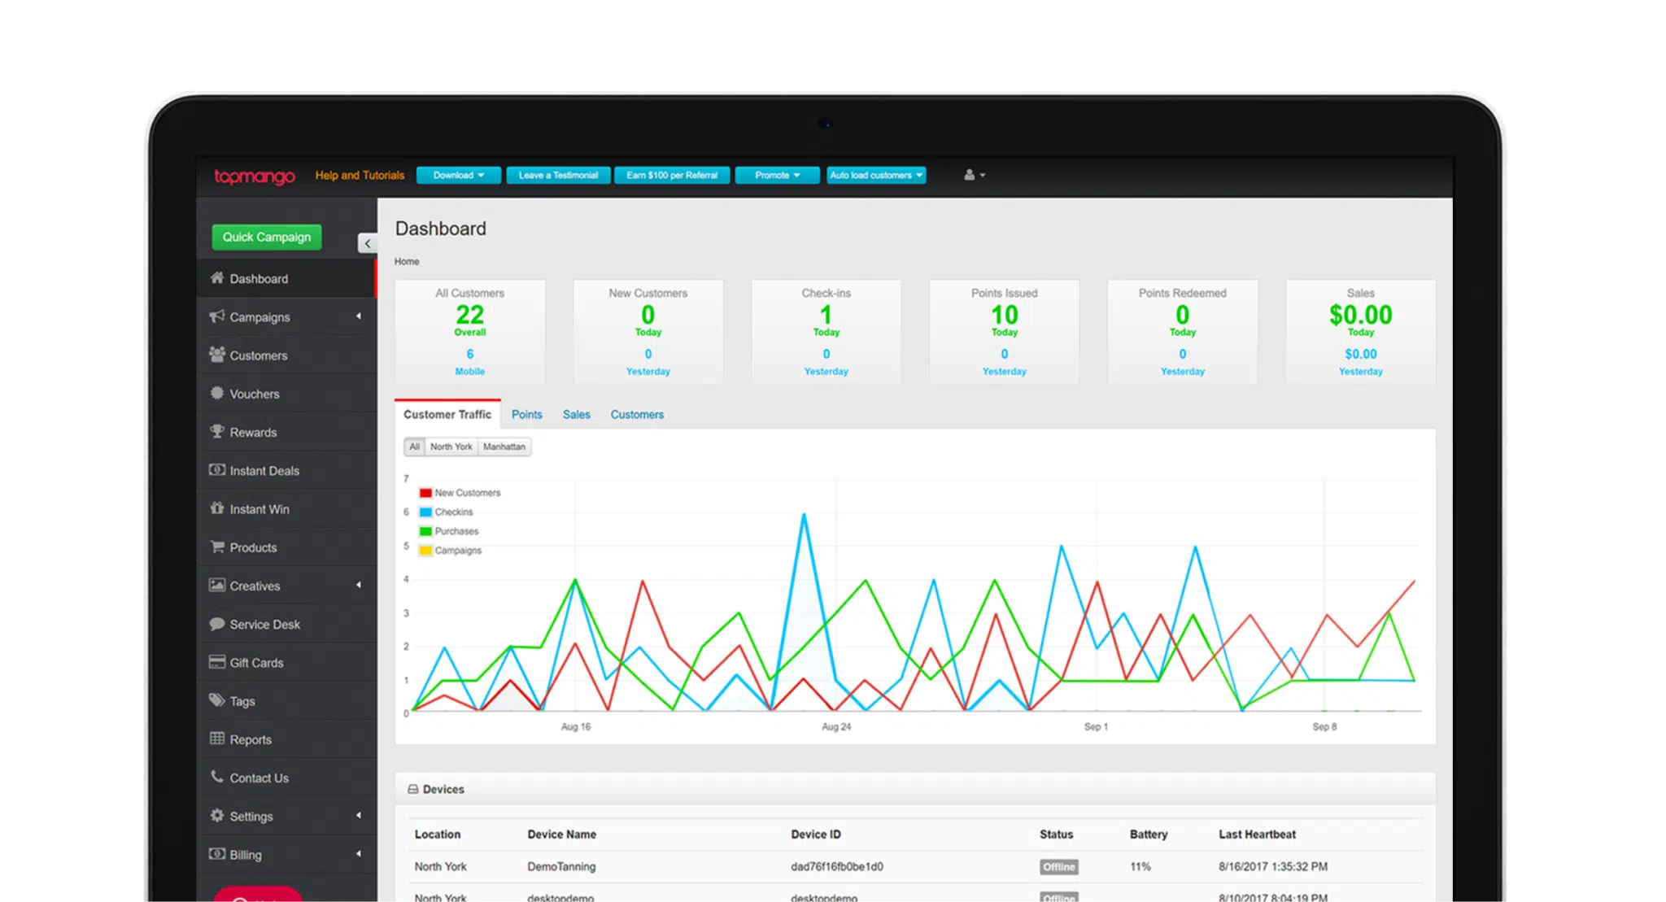The height and width of the screenshot is (902, 1666).
Task: Filter chart by Manhattan
Action: point(504,447)
